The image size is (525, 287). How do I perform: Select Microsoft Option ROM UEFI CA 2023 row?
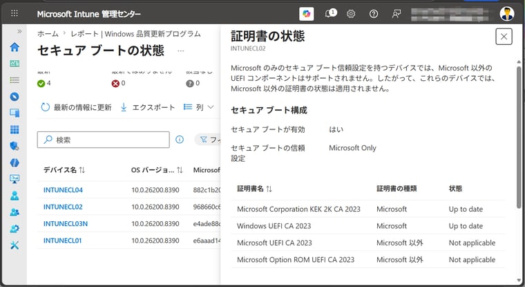point(367,259)
